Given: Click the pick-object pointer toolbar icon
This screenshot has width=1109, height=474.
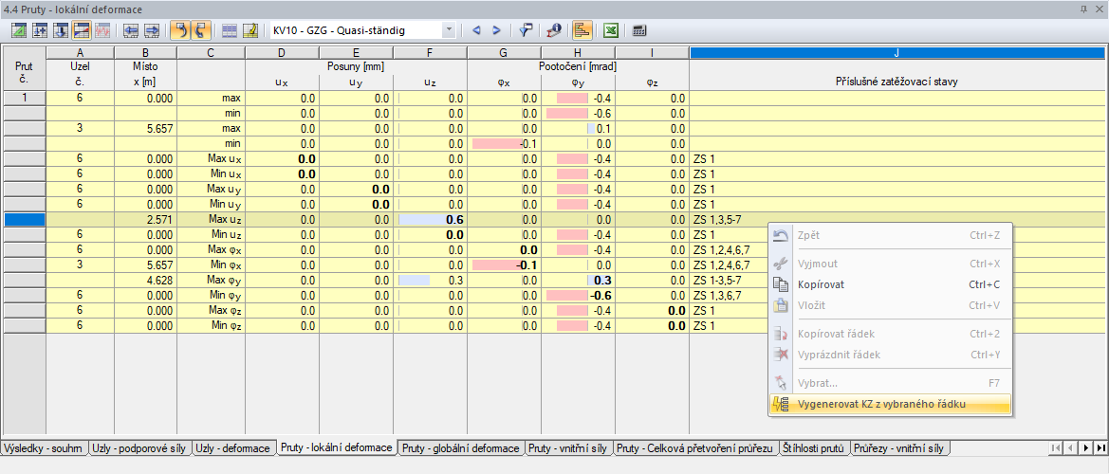Looking at the screenshot, I should click(526, 30).
